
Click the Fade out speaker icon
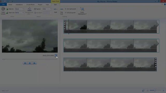click(7, 13)
